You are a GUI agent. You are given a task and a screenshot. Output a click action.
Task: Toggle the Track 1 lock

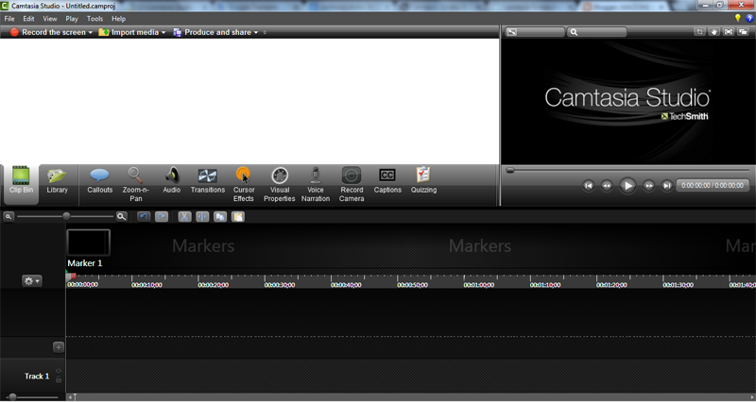[x=59, y=380]
